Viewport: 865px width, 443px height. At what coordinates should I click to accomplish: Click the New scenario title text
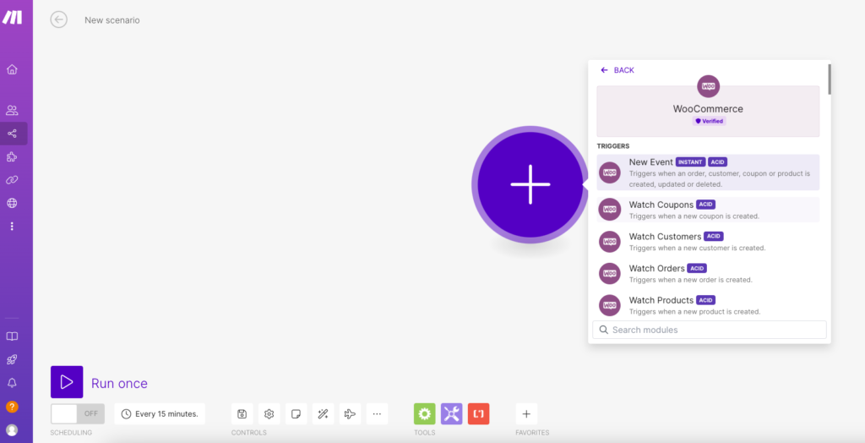(x=112, y=20)
